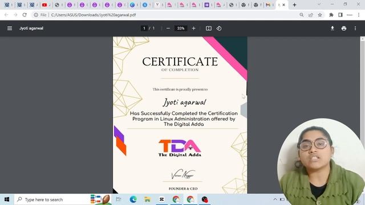The height and width of the screenshot is (205, 365).
Task: Launch Microsoft Edge from taskbar
Action: pos(133,199)
